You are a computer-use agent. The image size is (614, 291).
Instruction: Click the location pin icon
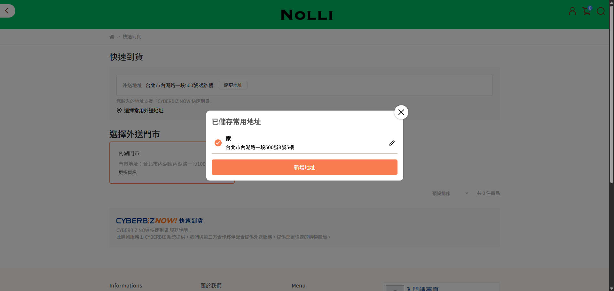(x=119, y=111)
